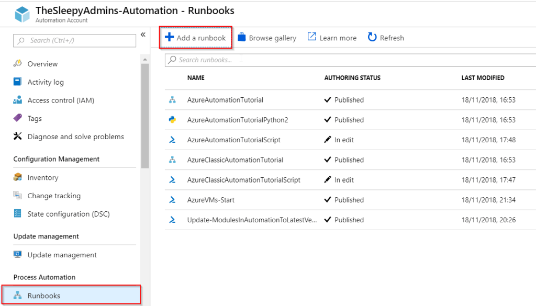Click Browse gallery button

tap(267, 38)
